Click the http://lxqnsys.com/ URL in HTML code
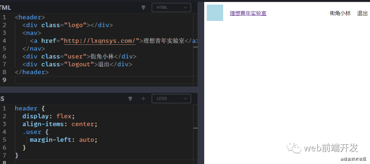The height and width of the screenshot is (164, 370). tap(100, 41)
